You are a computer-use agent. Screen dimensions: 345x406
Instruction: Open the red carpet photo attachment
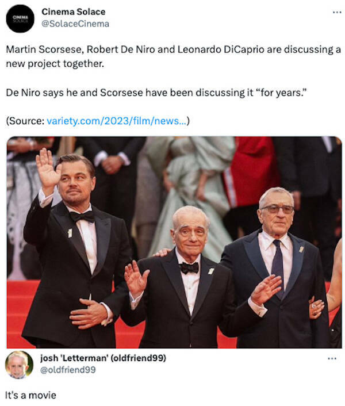(x=174, y=242)
